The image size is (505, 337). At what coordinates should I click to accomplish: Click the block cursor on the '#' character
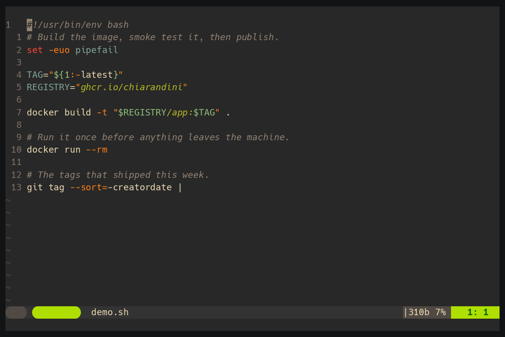pos(29,25)
